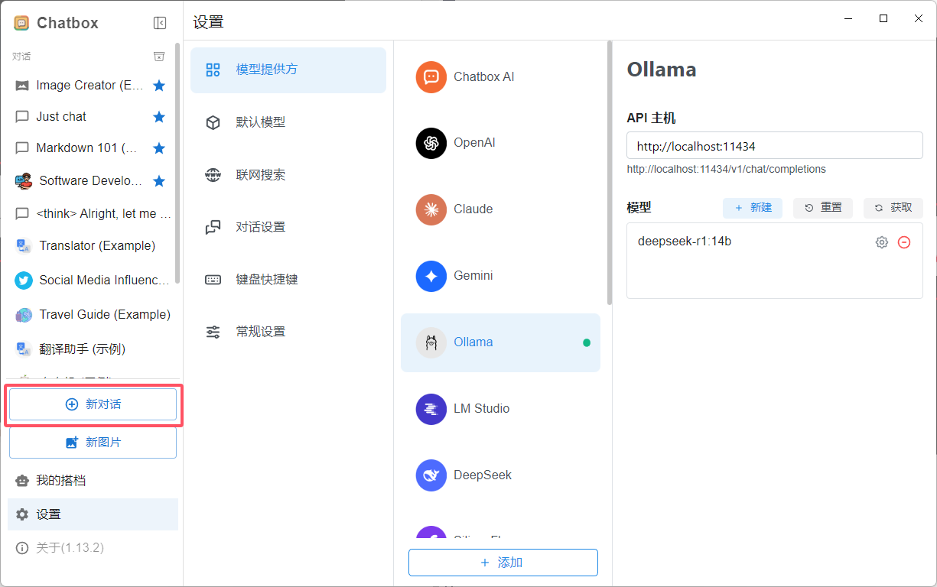This screenshot has width=937, height=587.
Task: Open the Markdown 101 conversation
Action: (x=90, y=148)
